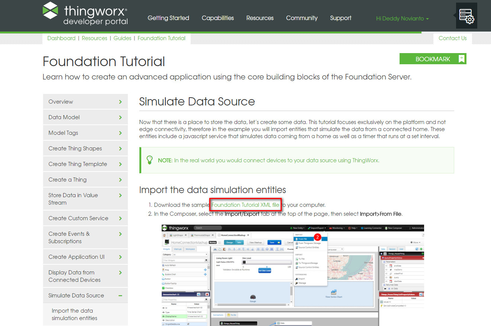The image size is (491, 326).
Task: Expand the Overview section chevron
Action: pyautogui.click(x=120, y=102)
